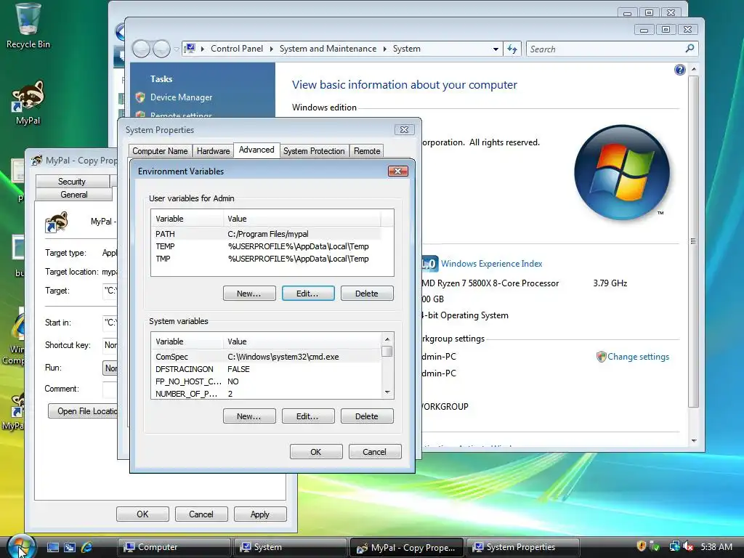Switch to the Computer Name tab

[160, 151]
